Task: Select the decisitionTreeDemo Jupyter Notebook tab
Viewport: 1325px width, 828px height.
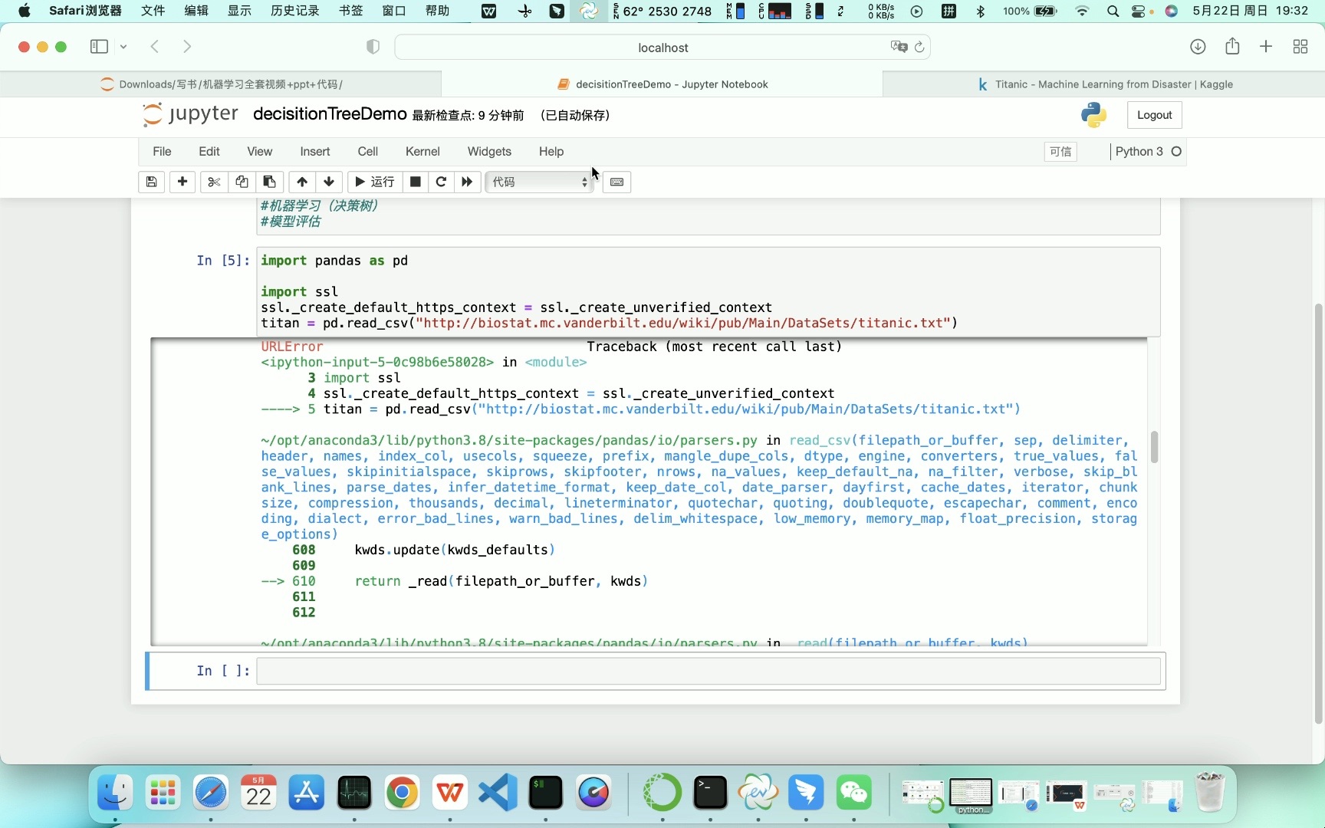Action: 662,84
